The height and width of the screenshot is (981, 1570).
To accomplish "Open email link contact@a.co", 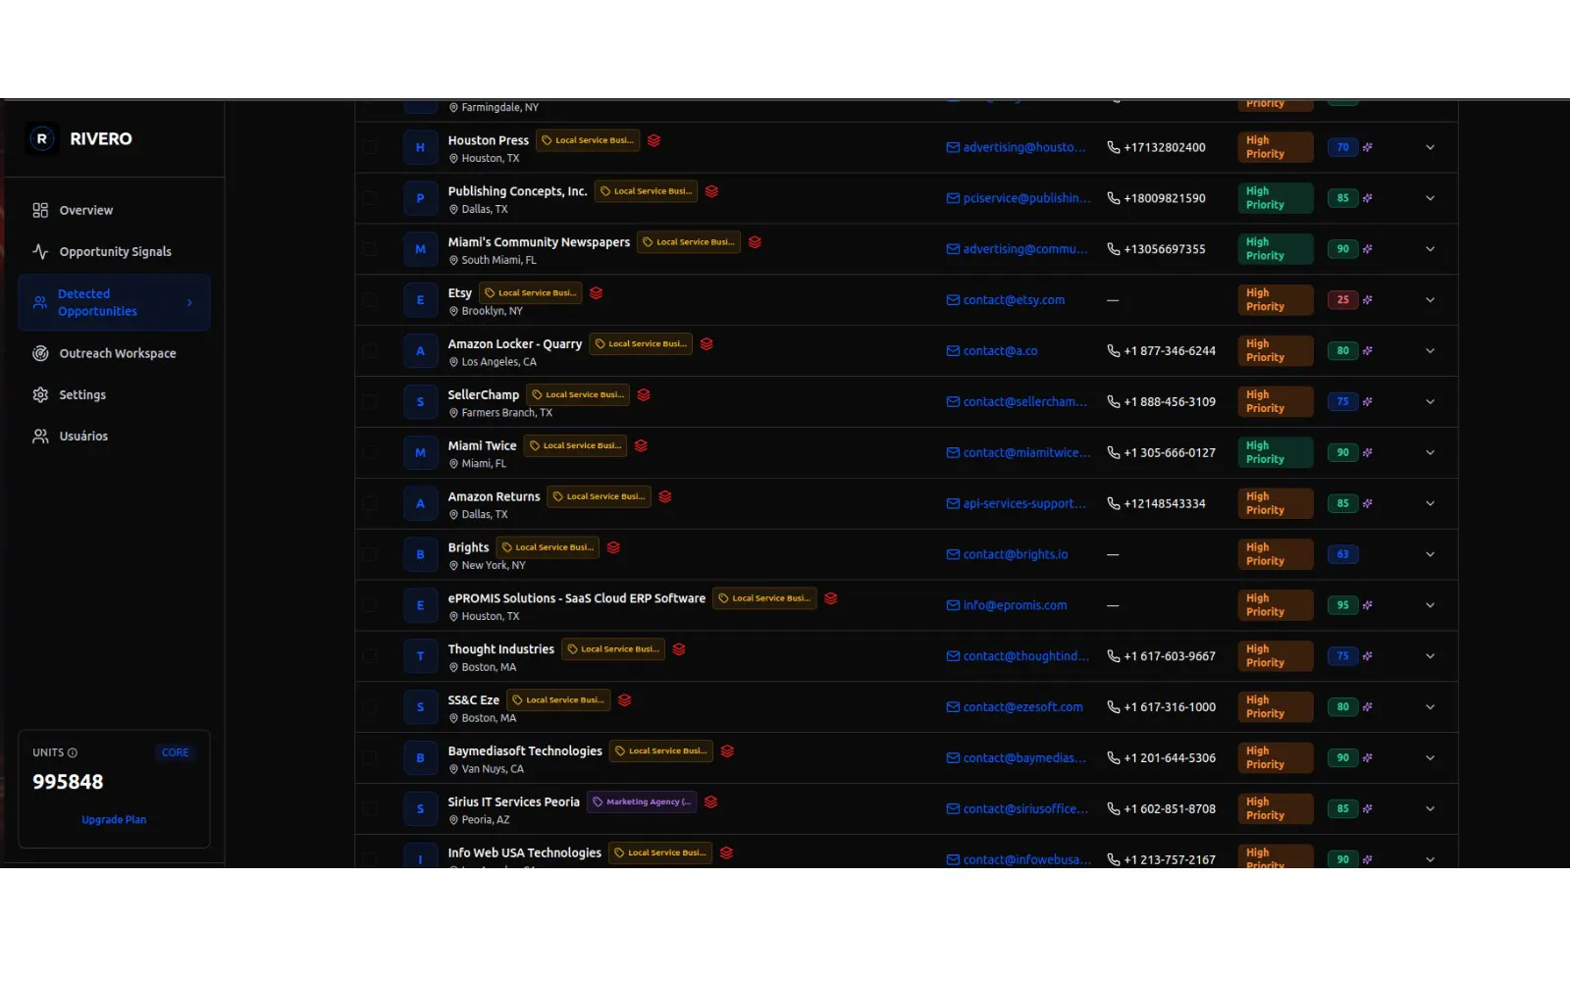I will (x=1000, y=351).
